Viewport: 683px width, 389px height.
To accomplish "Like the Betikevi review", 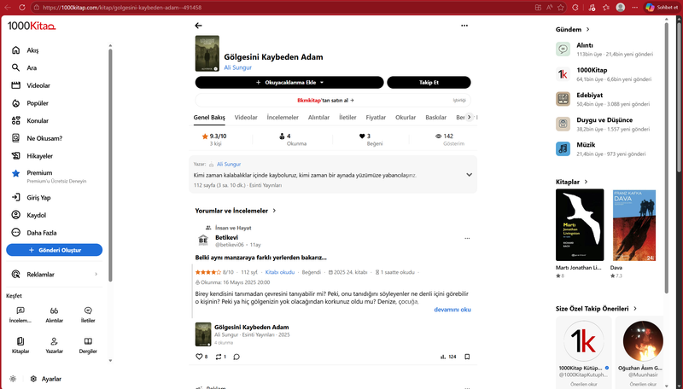I will [199, 357].
